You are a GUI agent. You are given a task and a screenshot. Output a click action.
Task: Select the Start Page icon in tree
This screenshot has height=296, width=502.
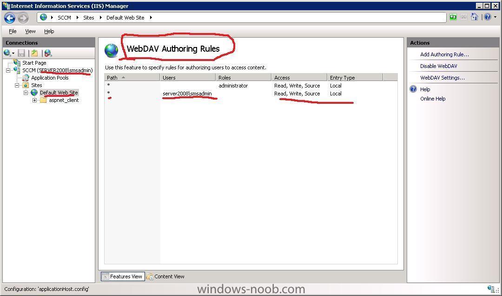tap(17, 62)
